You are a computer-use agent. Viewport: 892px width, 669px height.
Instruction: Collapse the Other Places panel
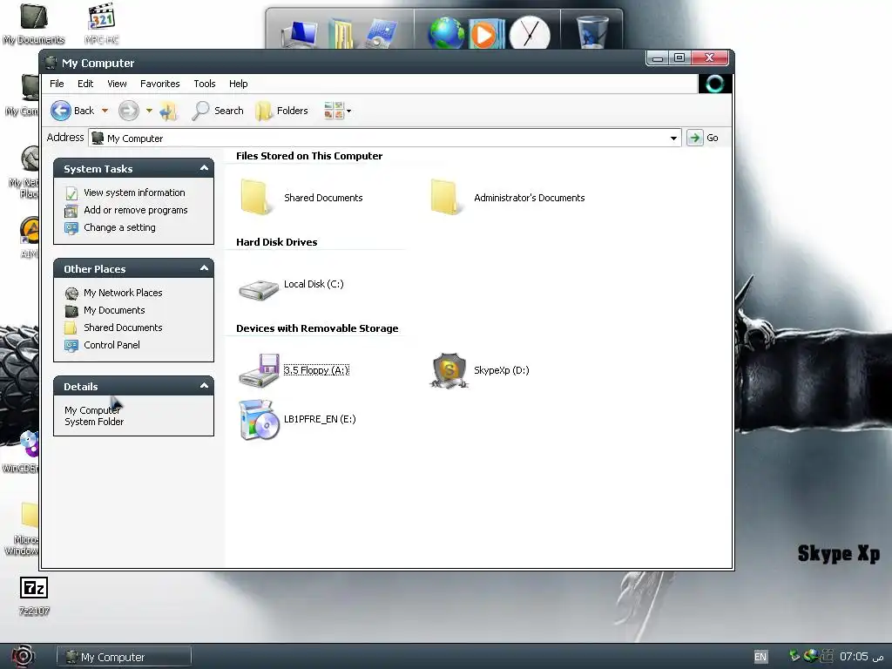(x=204, y=268)
